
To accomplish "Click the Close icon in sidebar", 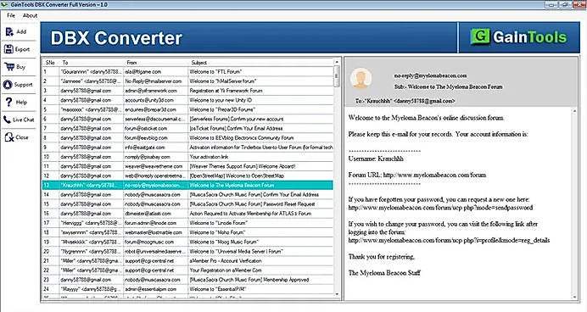I will pyautogui.click(x=9, y=137).
